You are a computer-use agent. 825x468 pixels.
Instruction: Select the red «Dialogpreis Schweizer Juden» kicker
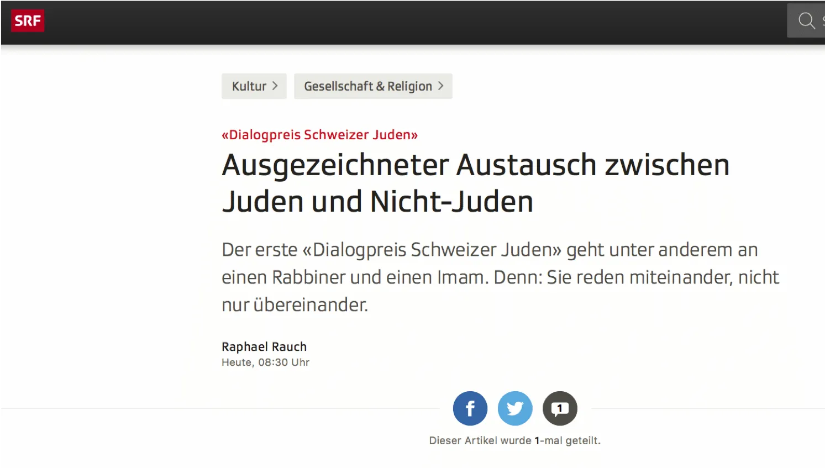[x=319, y=135]
